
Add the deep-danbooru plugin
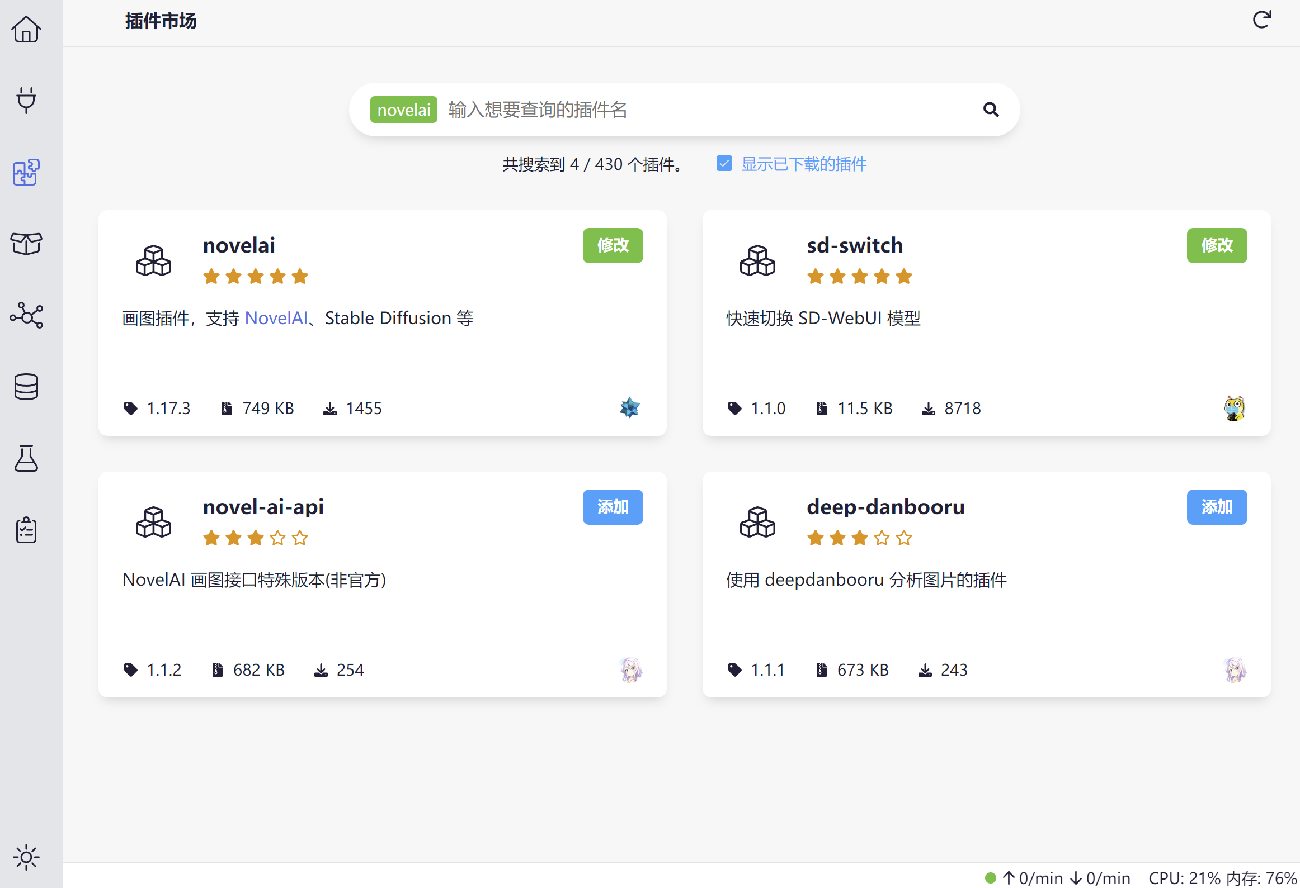[1217, 507]
